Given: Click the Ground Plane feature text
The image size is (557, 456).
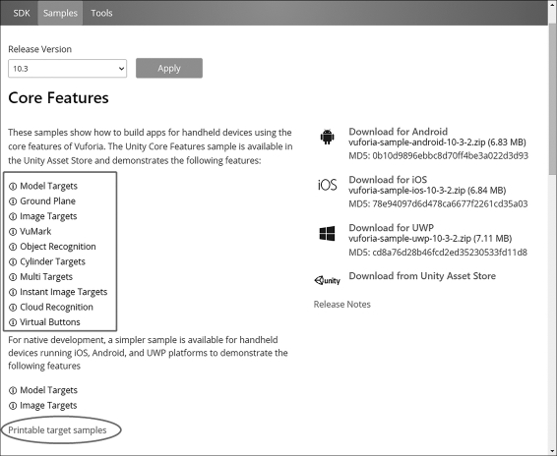Looking at the screenshot, I should pyautogui.click(x=47, y=201).
